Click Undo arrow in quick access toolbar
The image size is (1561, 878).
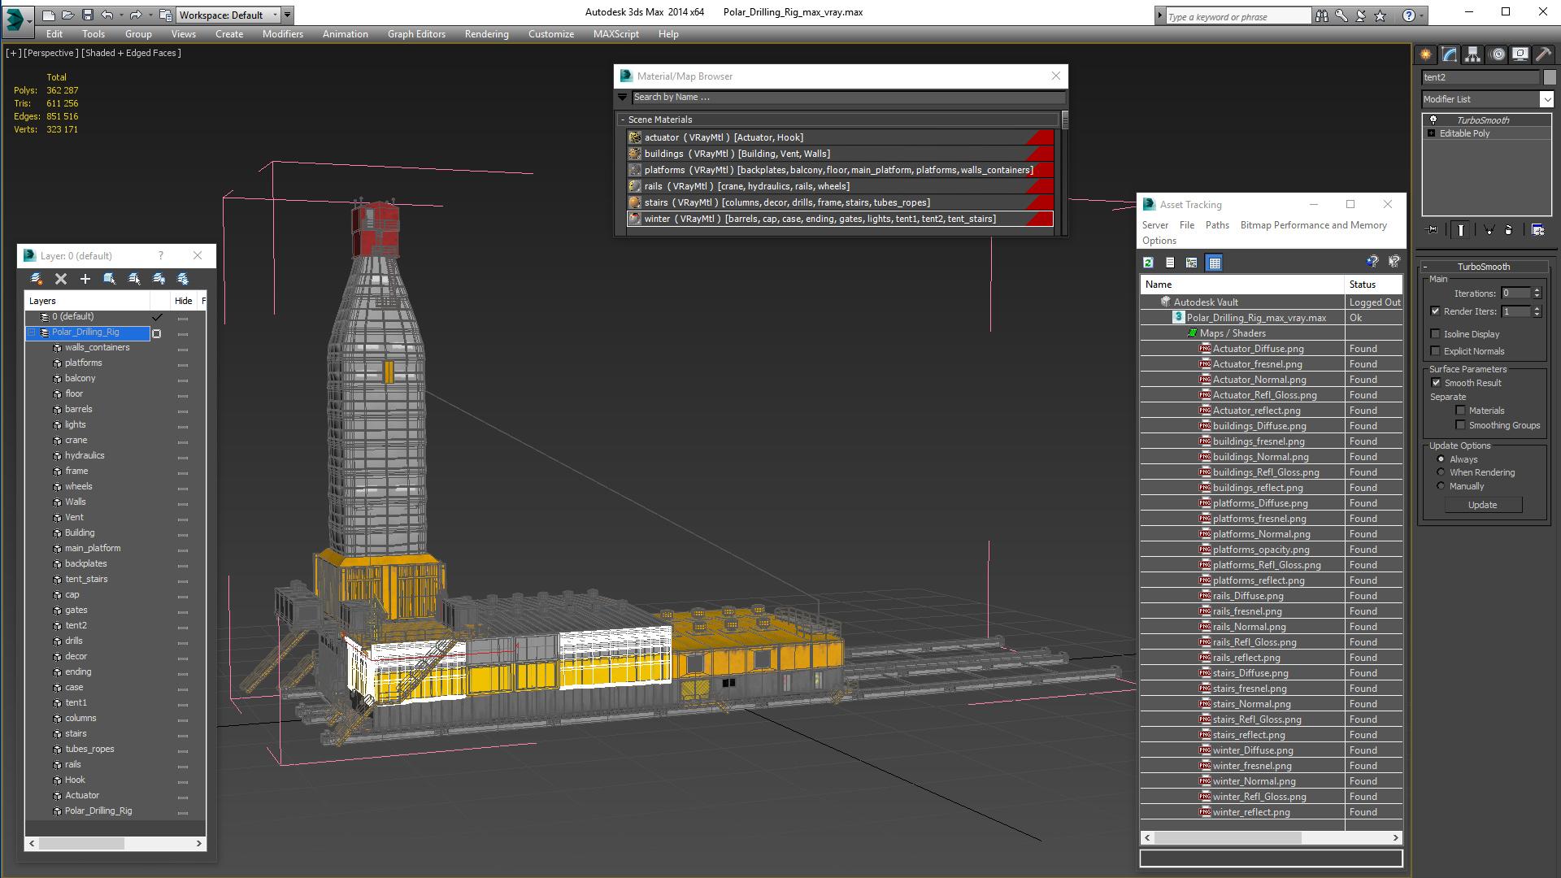[x=107, y=15]
